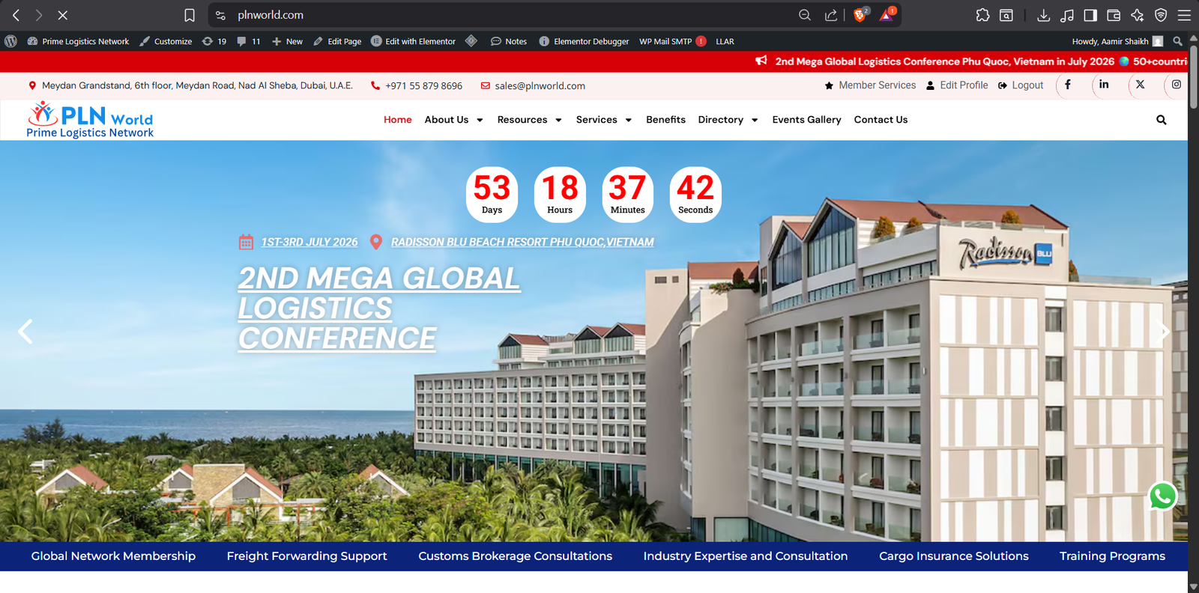Open WP Mail SMTP in the admin bar
1199x593 pixels.
tap(672, 41)
